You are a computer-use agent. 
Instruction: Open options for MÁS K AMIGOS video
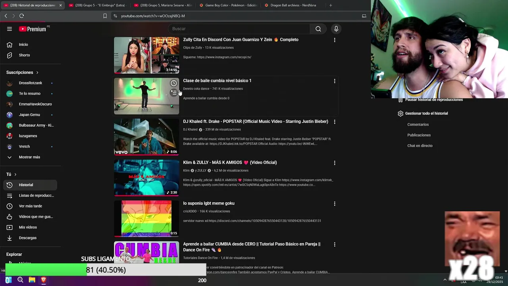335,163
